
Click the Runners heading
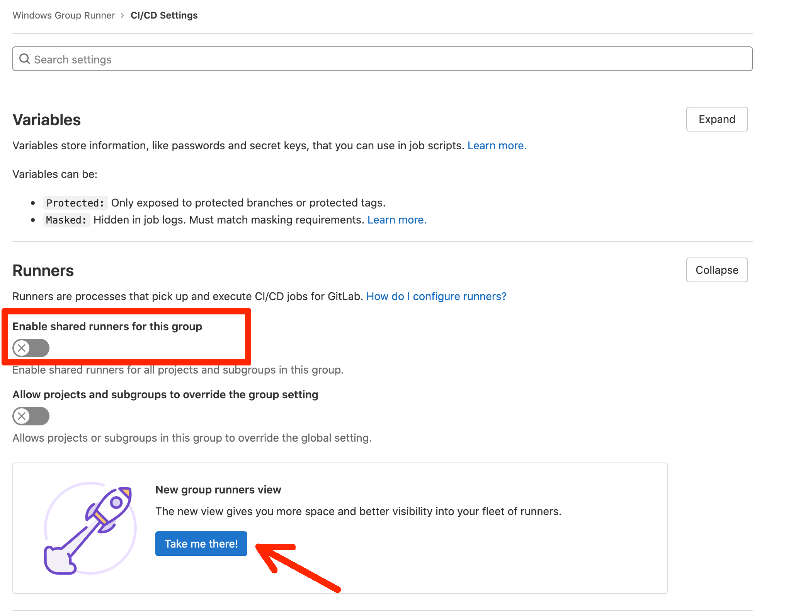[43, 270]
